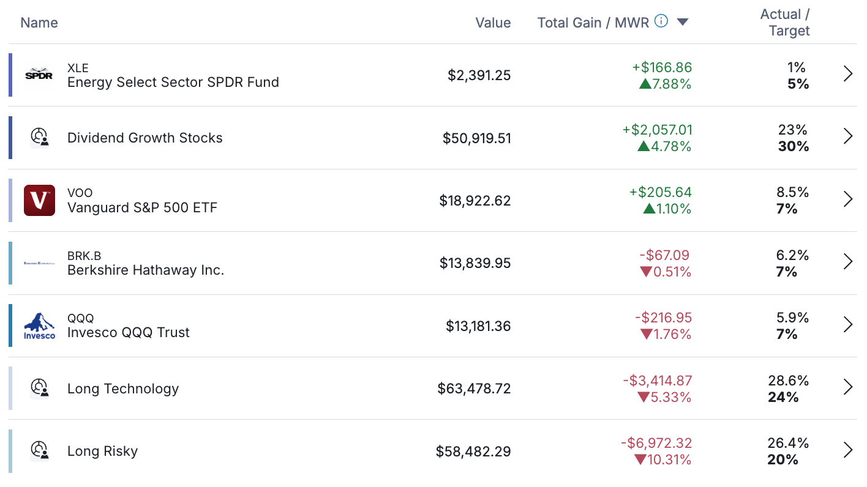The height and width of the screenshot is (487, 867).
Task: Open the Berkshire Hathaway Inc. holding name
Action: (x=146, y=270)
